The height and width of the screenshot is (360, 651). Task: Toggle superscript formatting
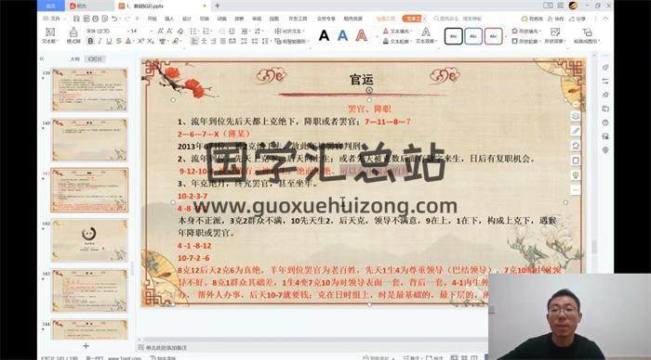140,41
